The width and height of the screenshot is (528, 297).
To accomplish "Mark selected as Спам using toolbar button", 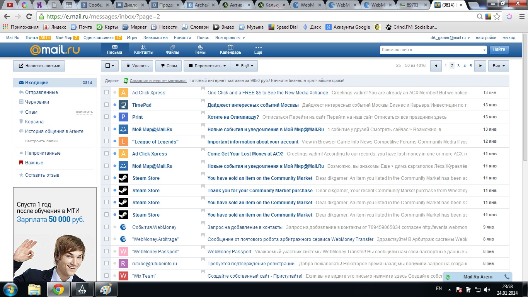I will 169,66.
